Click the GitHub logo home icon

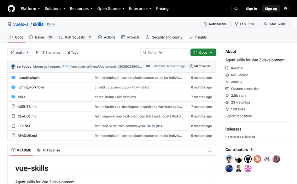(x=11, y=8)
